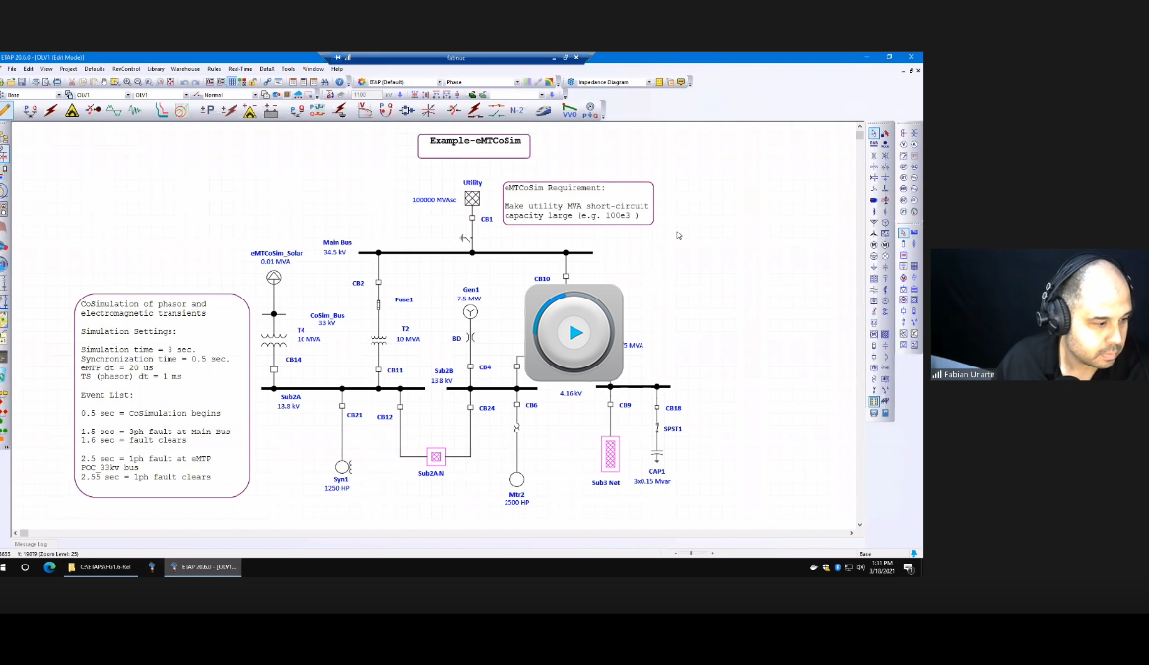Open the Real-Time menu
Image resolution: width=1149 pixels, height=665 pixels.
pyautogui.click(x=240, y=69)
